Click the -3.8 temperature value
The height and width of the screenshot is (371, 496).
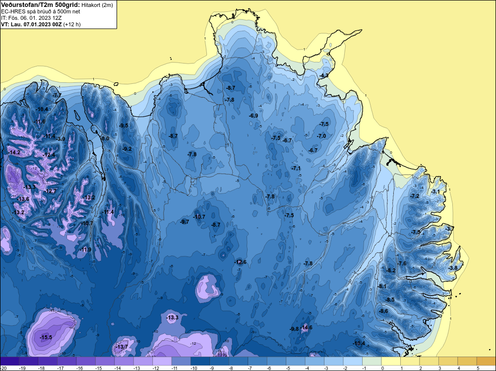coord(453,268)
